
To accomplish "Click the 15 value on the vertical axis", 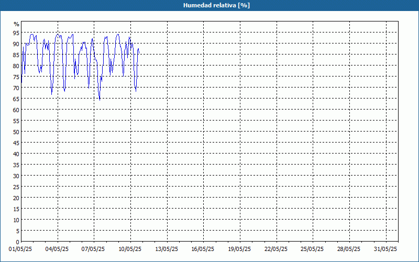I will click(x=16, y=209).
